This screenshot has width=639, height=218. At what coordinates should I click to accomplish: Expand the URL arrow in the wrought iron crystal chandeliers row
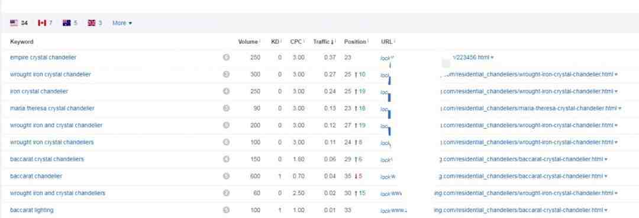pos(616,142)
